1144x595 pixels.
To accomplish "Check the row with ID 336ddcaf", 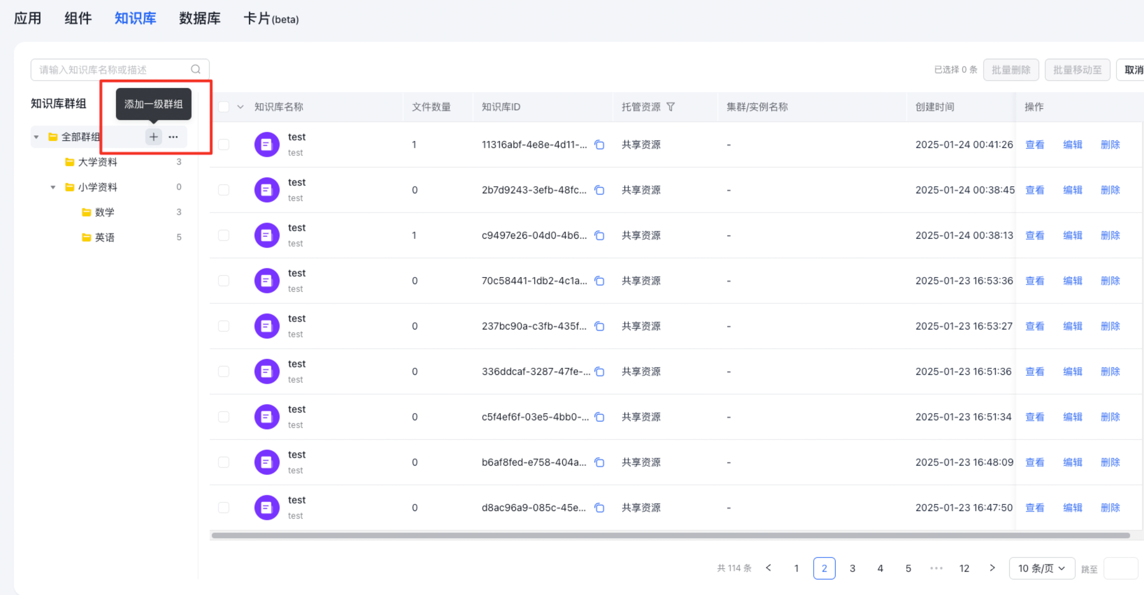I will (x=223, y=371).
